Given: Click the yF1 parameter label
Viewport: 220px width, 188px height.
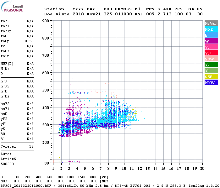Looking at the screenshot, I should point(4,124).
